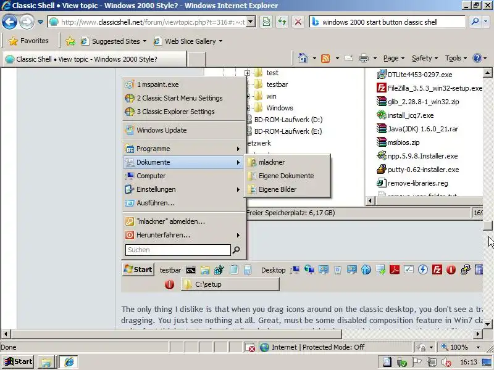This screenshot has width=494, height=370.
Task: Expand the status bar security icon dropdown
Action: [x=431, y=347]
